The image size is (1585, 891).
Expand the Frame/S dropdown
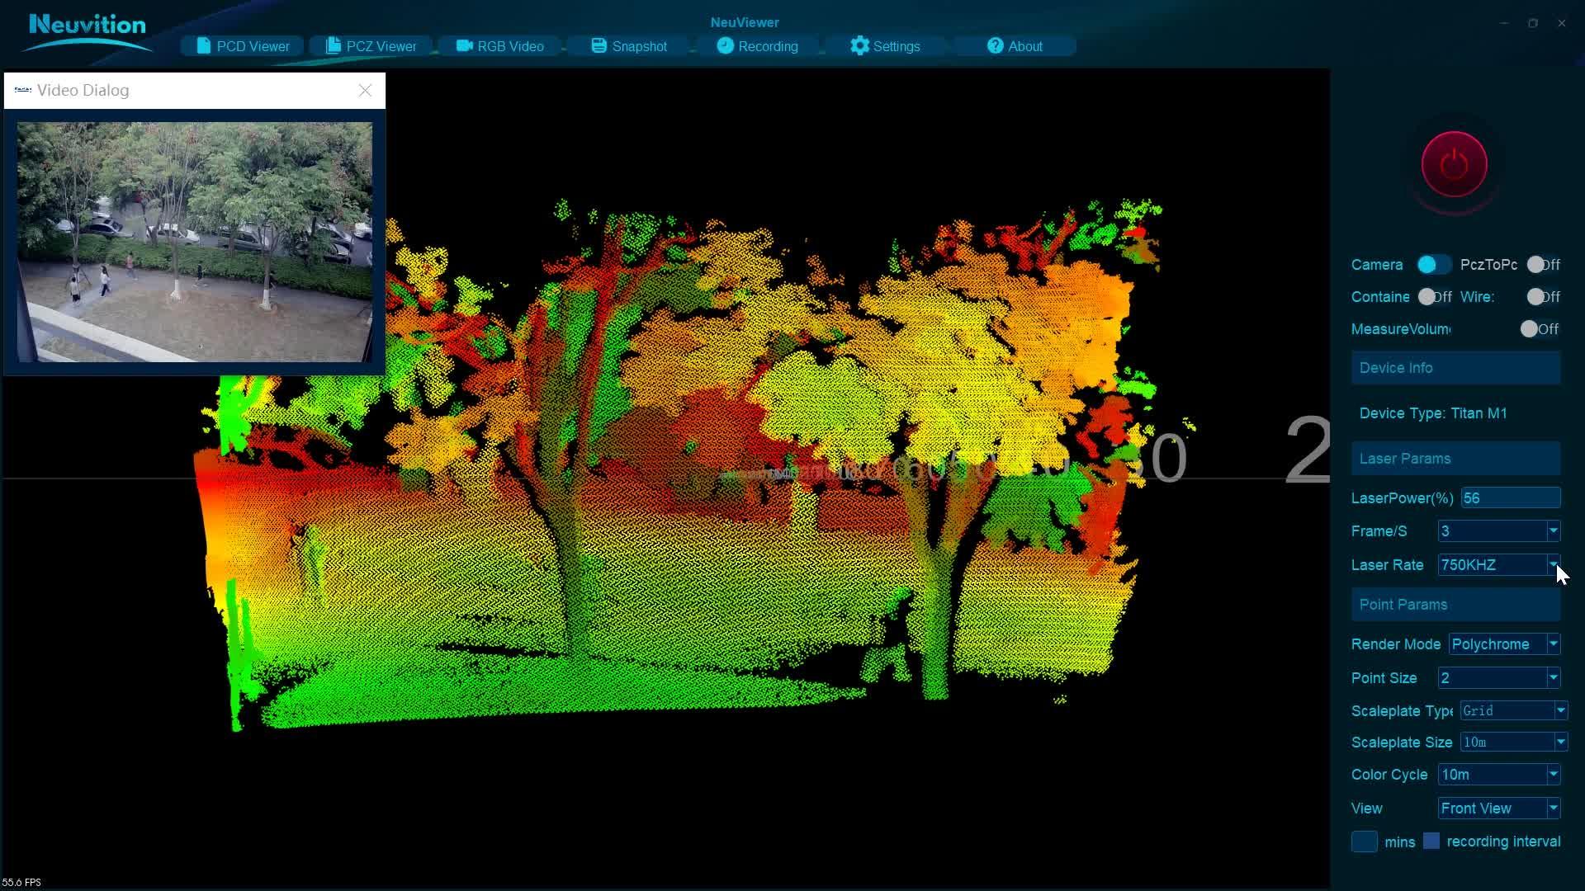1553,531
